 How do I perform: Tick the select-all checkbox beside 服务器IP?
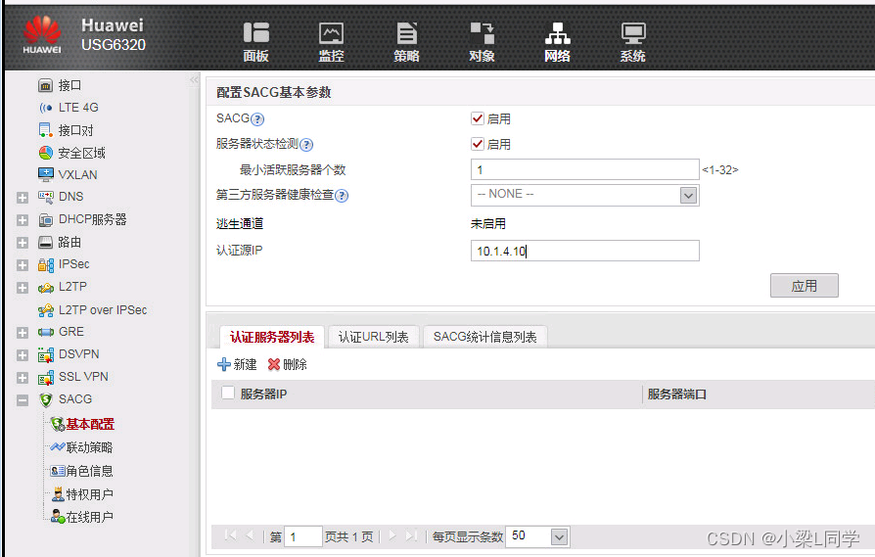click(228, 393)
